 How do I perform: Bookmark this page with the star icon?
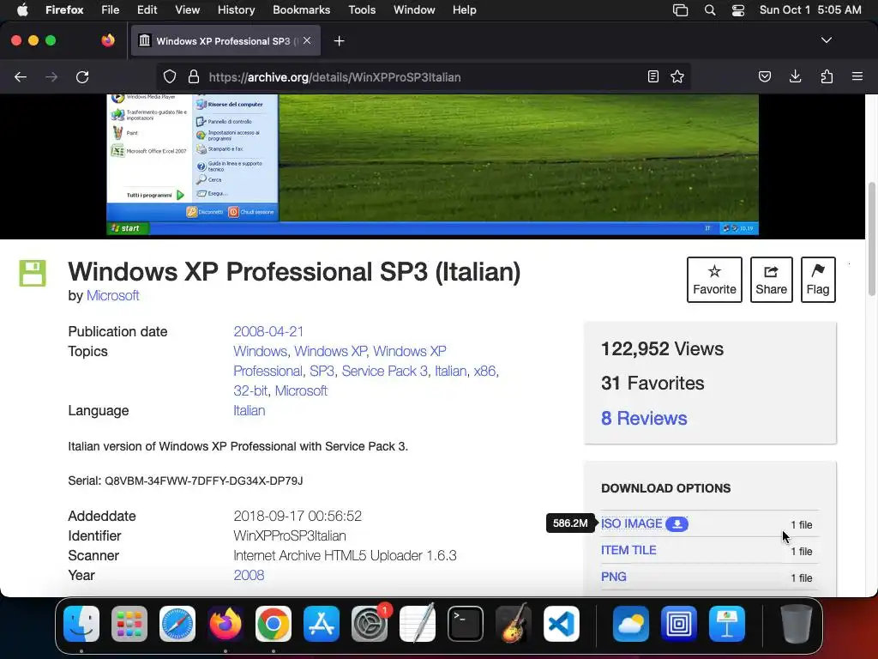click(x=677, y=76)
